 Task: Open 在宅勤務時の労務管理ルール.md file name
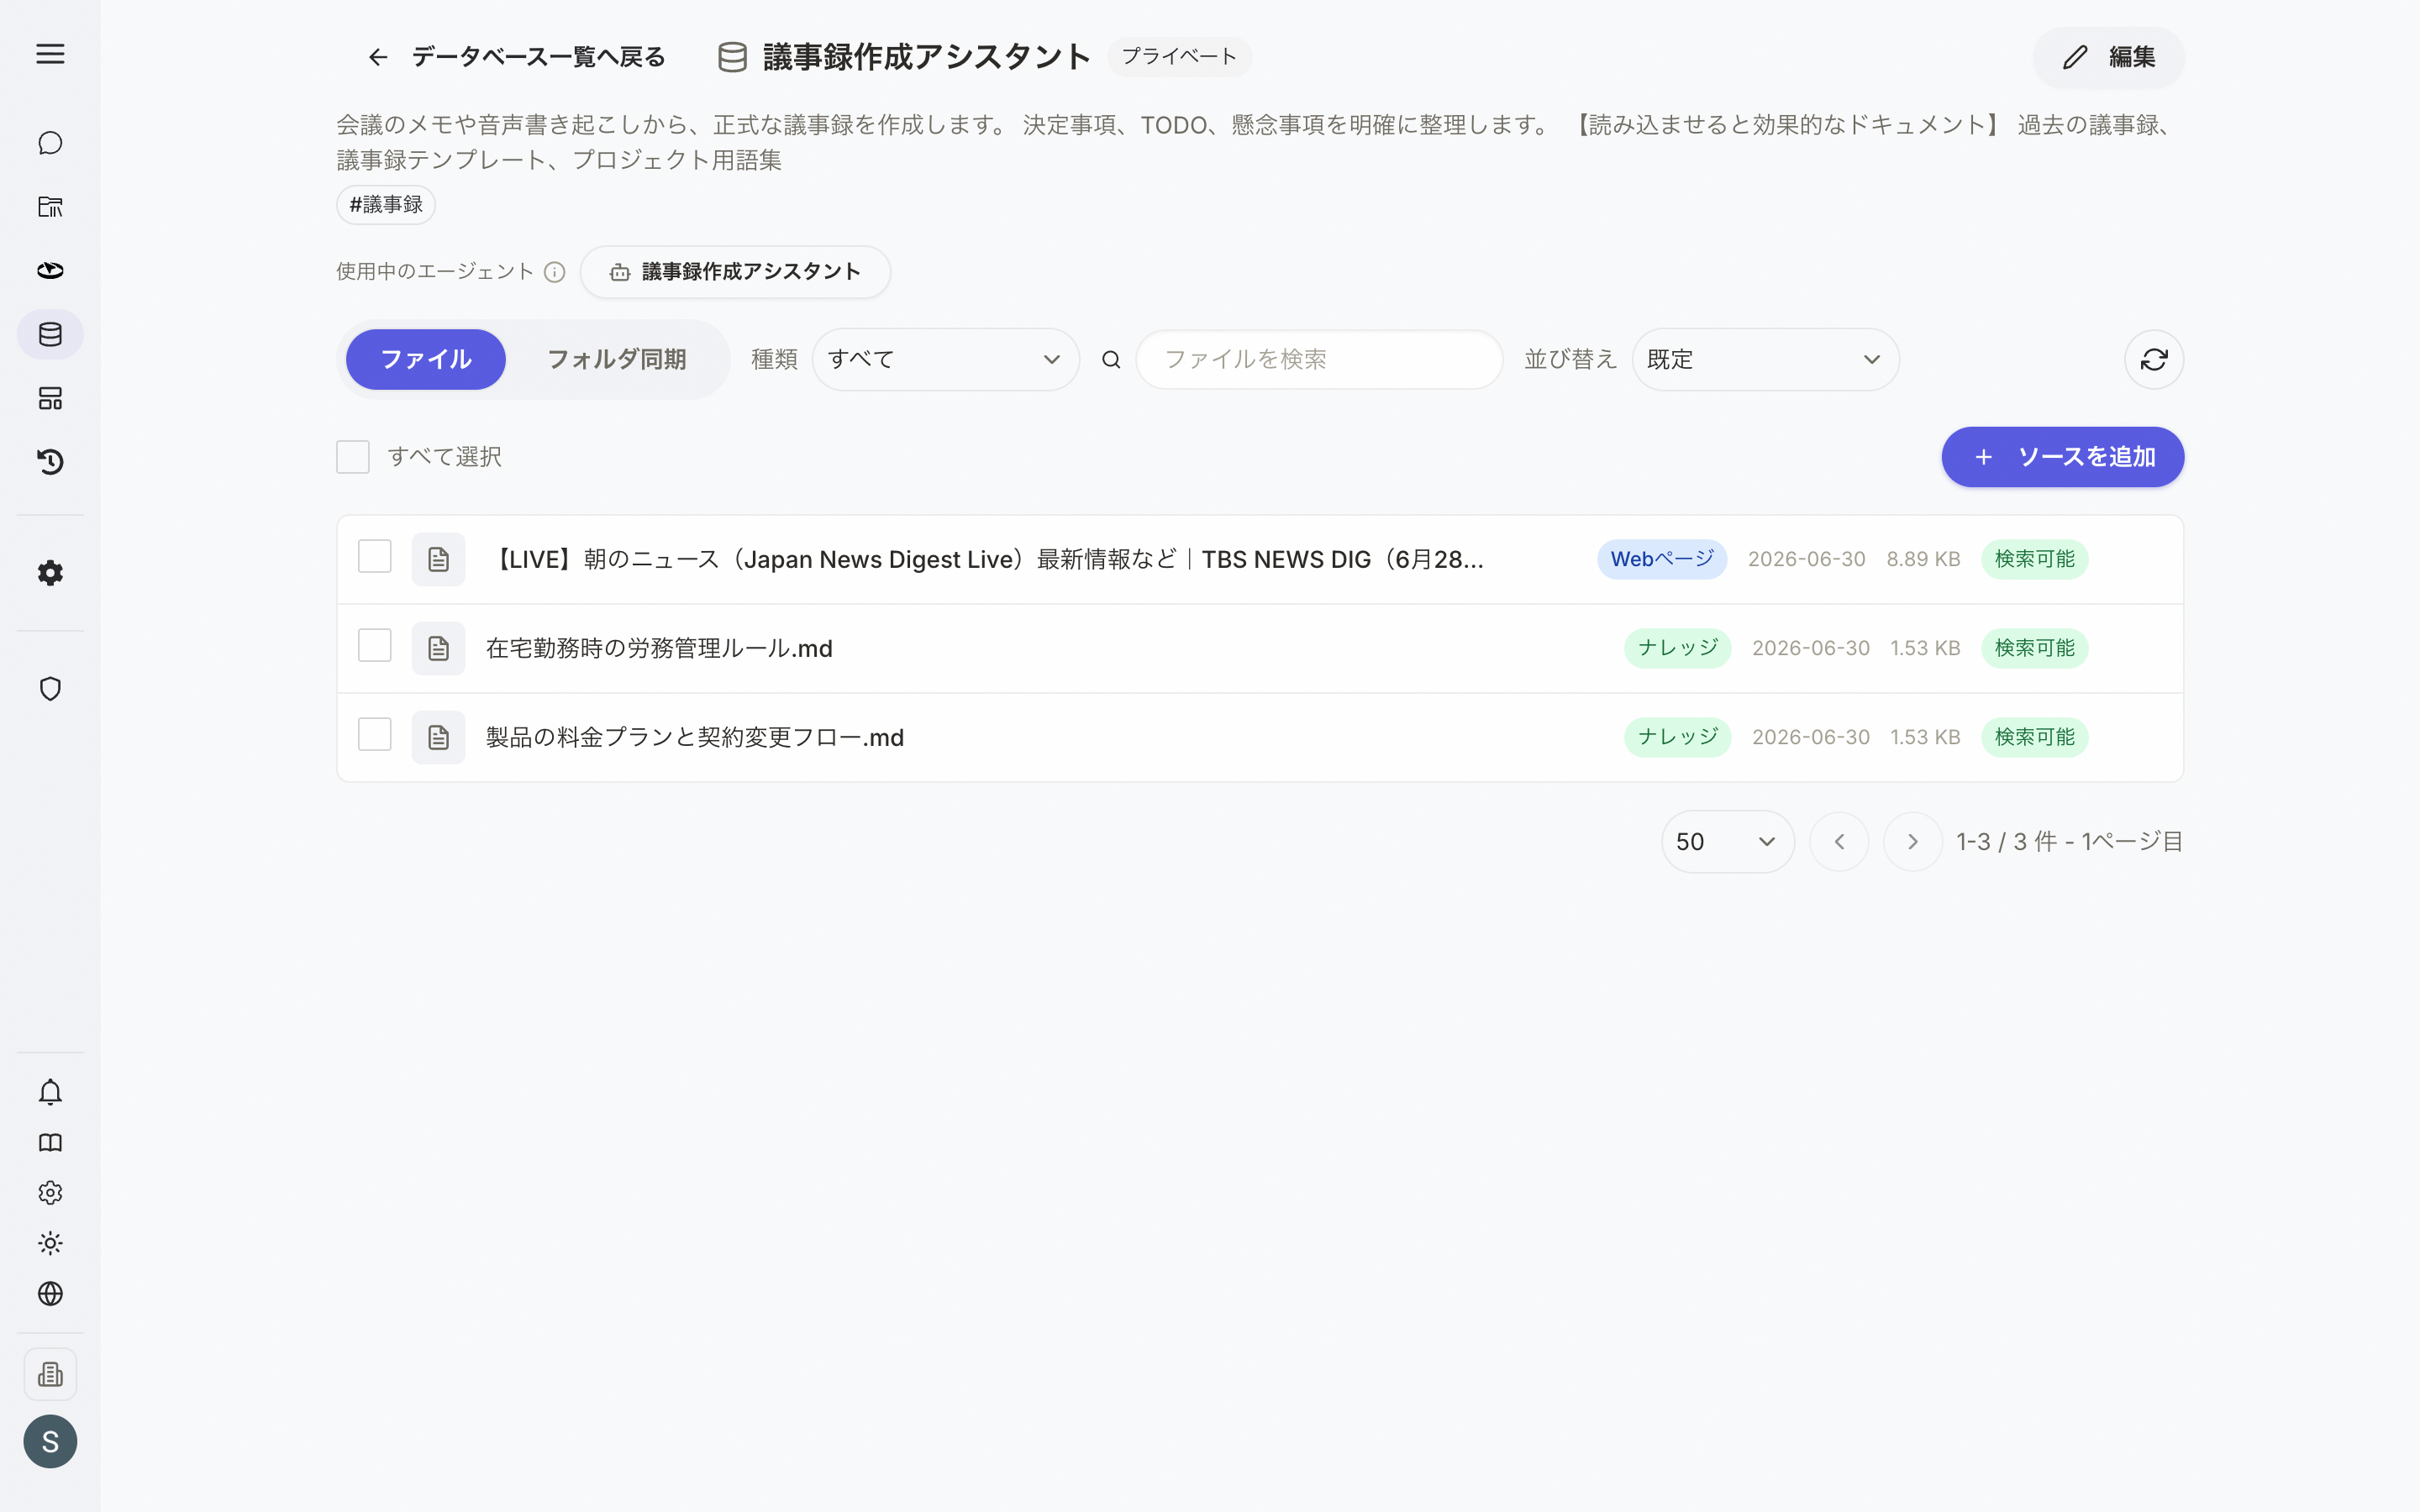(x=659, y=648)
